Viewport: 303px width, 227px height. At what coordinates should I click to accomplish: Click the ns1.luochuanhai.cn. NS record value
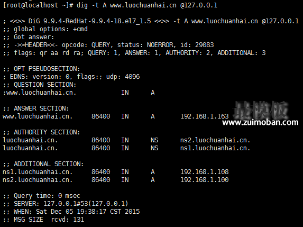tap(215, 148)
